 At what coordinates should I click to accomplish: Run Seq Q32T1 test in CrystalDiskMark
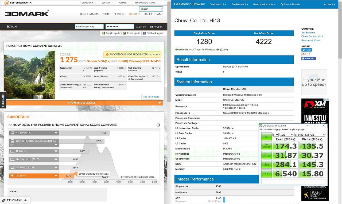(266, 146)
